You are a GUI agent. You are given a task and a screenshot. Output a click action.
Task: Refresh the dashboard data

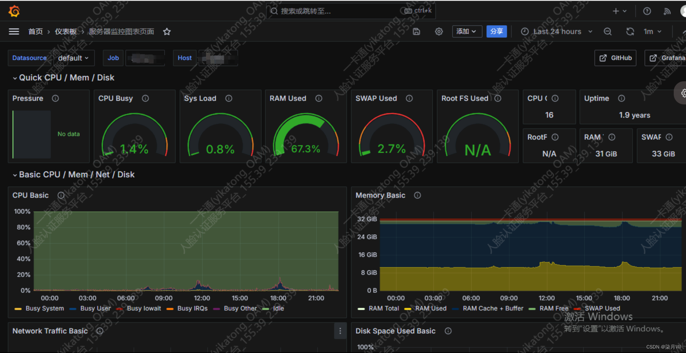pos(630,31)
